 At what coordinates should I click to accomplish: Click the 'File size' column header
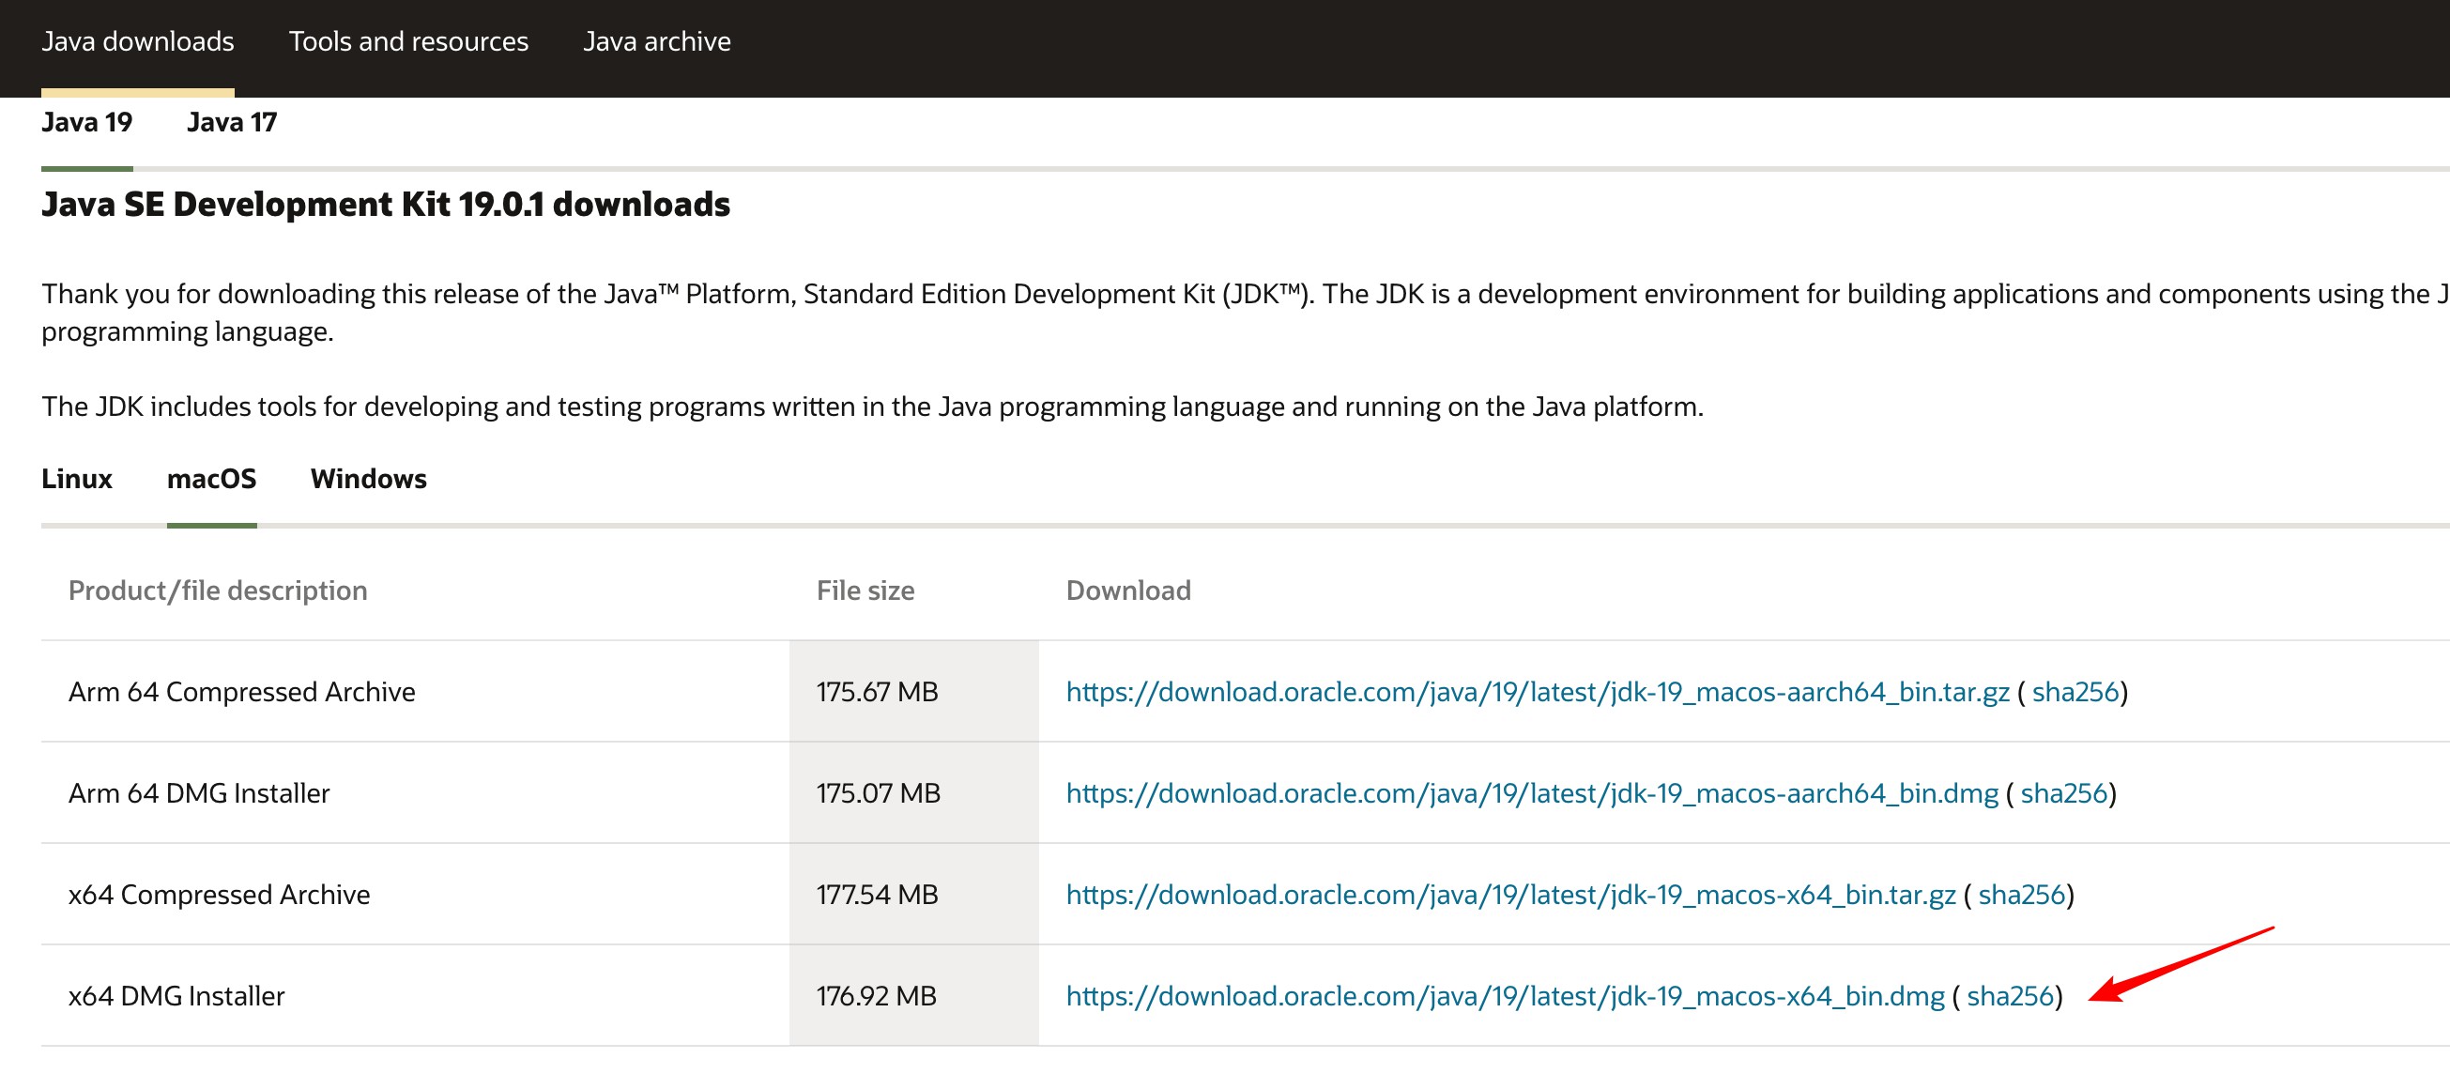tap(865, 591)
